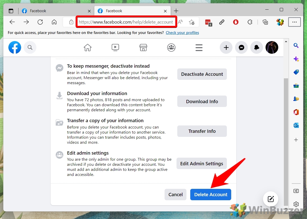Select the second Facebook tab
The width and height of the screenshot is (307, 219).
132,11
